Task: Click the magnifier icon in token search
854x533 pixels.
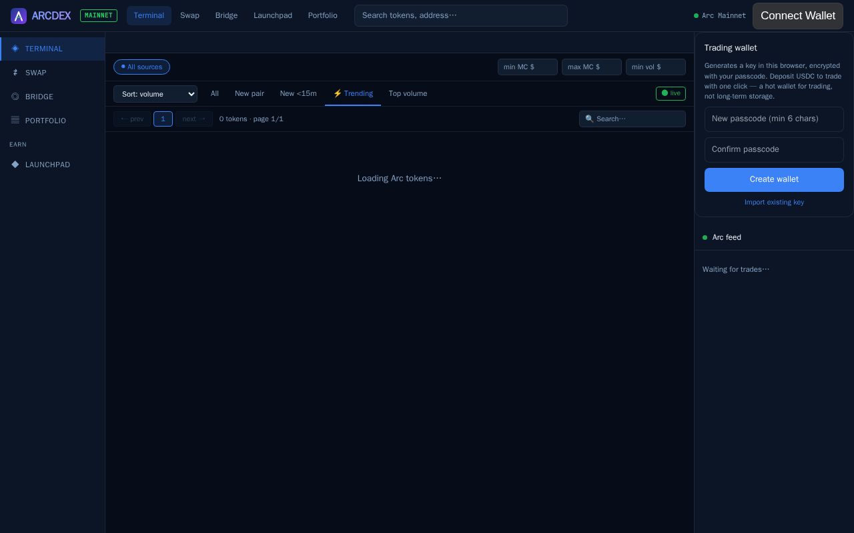Action: point(589,119)
